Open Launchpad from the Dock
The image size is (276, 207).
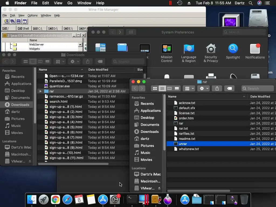tap(44, 200)
